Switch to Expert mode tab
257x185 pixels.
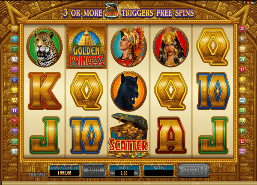[x=196, y=184]
